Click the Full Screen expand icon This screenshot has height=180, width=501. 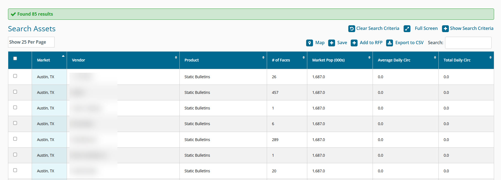(407, 29)
